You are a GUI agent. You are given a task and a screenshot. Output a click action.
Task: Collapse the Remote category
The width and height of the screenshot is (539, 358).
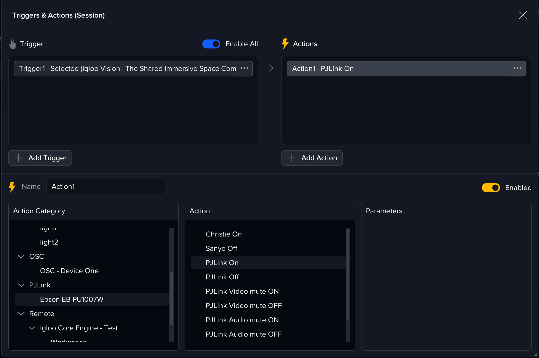pos(21,314)
